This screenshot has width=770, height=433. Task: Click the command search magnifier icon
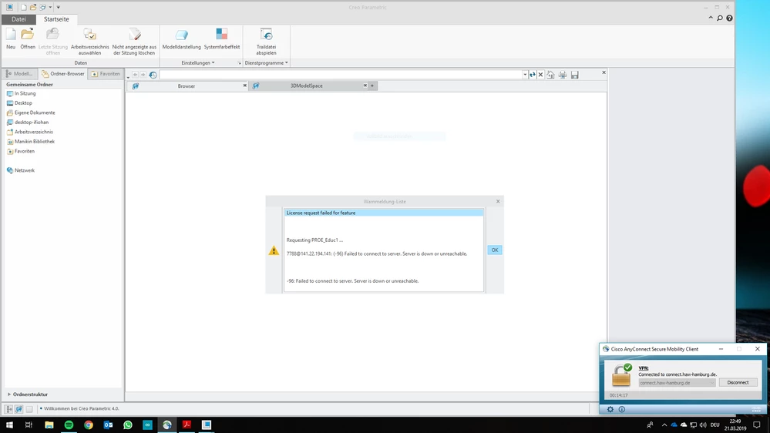tap(720, 18)
